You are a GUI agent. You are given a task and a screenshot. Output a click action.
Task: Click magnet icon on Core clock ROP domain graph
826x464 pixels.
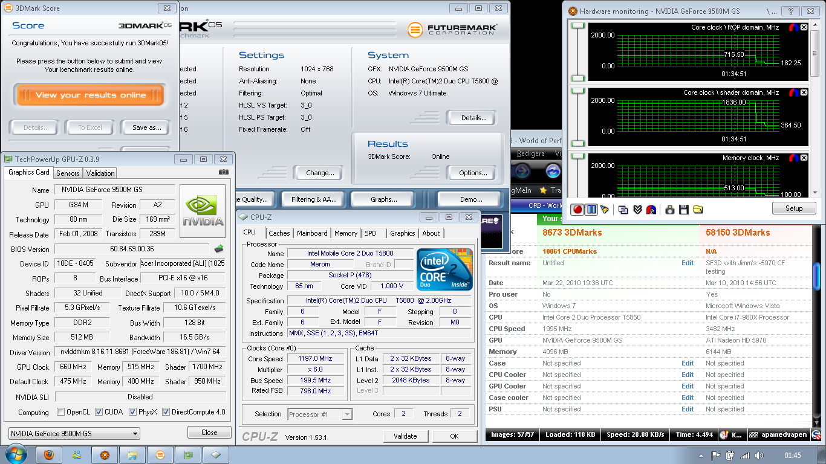[794, 27]
